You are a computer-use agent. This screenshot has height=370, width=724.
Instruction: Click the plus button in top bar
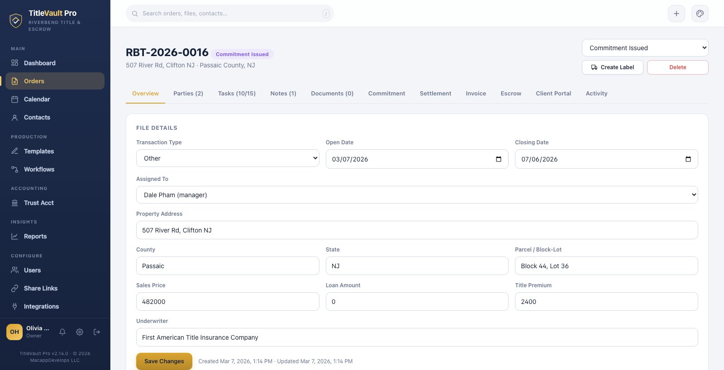(676, 14)
